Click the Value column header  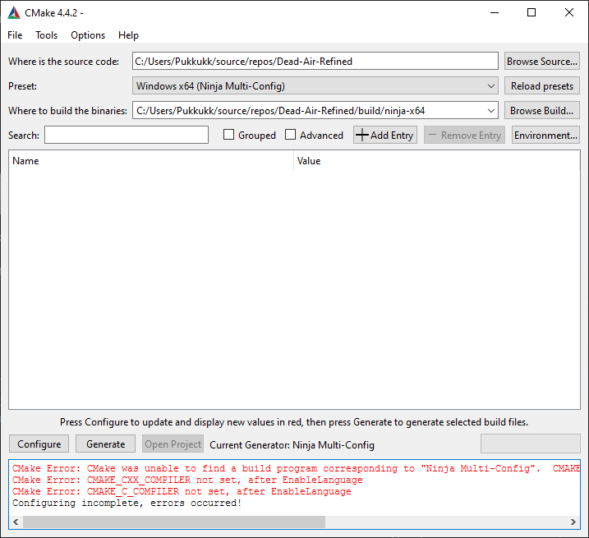[437, 161]
